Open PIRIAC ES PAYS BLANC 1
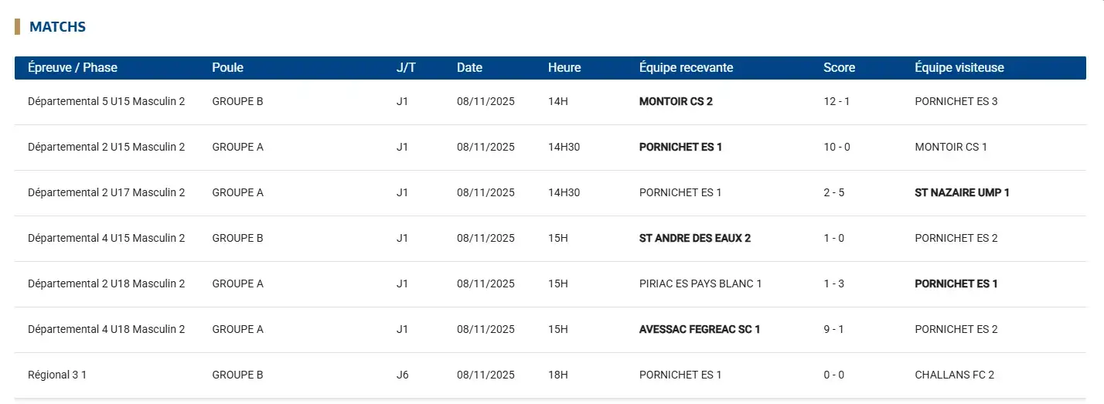Viewport: 1104px width, 404px height. pos(700,283)
